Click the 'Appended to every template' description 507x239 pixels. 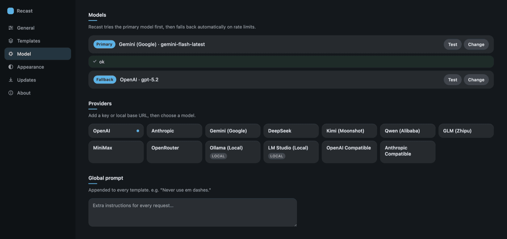[150, 190]
